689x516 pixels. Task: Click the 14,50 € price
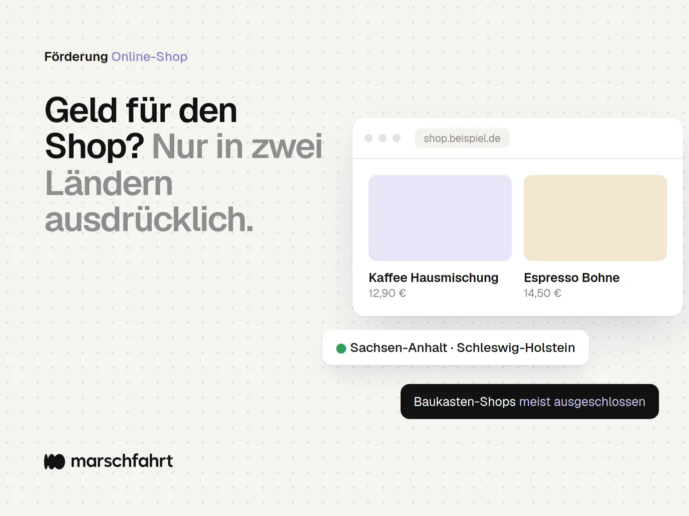[543, 293]
